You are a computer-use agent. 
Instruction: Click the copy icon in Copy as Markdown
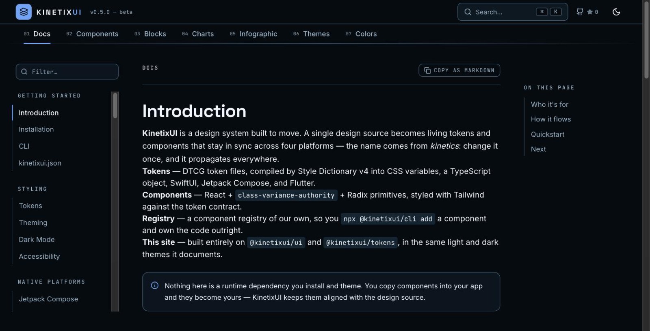pos(427,70)
